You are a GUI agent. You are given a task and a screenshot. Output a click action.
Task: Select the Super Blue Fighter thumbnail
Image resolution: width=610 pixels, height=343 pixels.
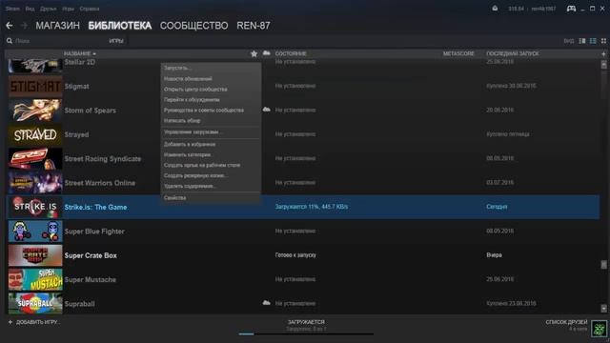pos(35,231)
